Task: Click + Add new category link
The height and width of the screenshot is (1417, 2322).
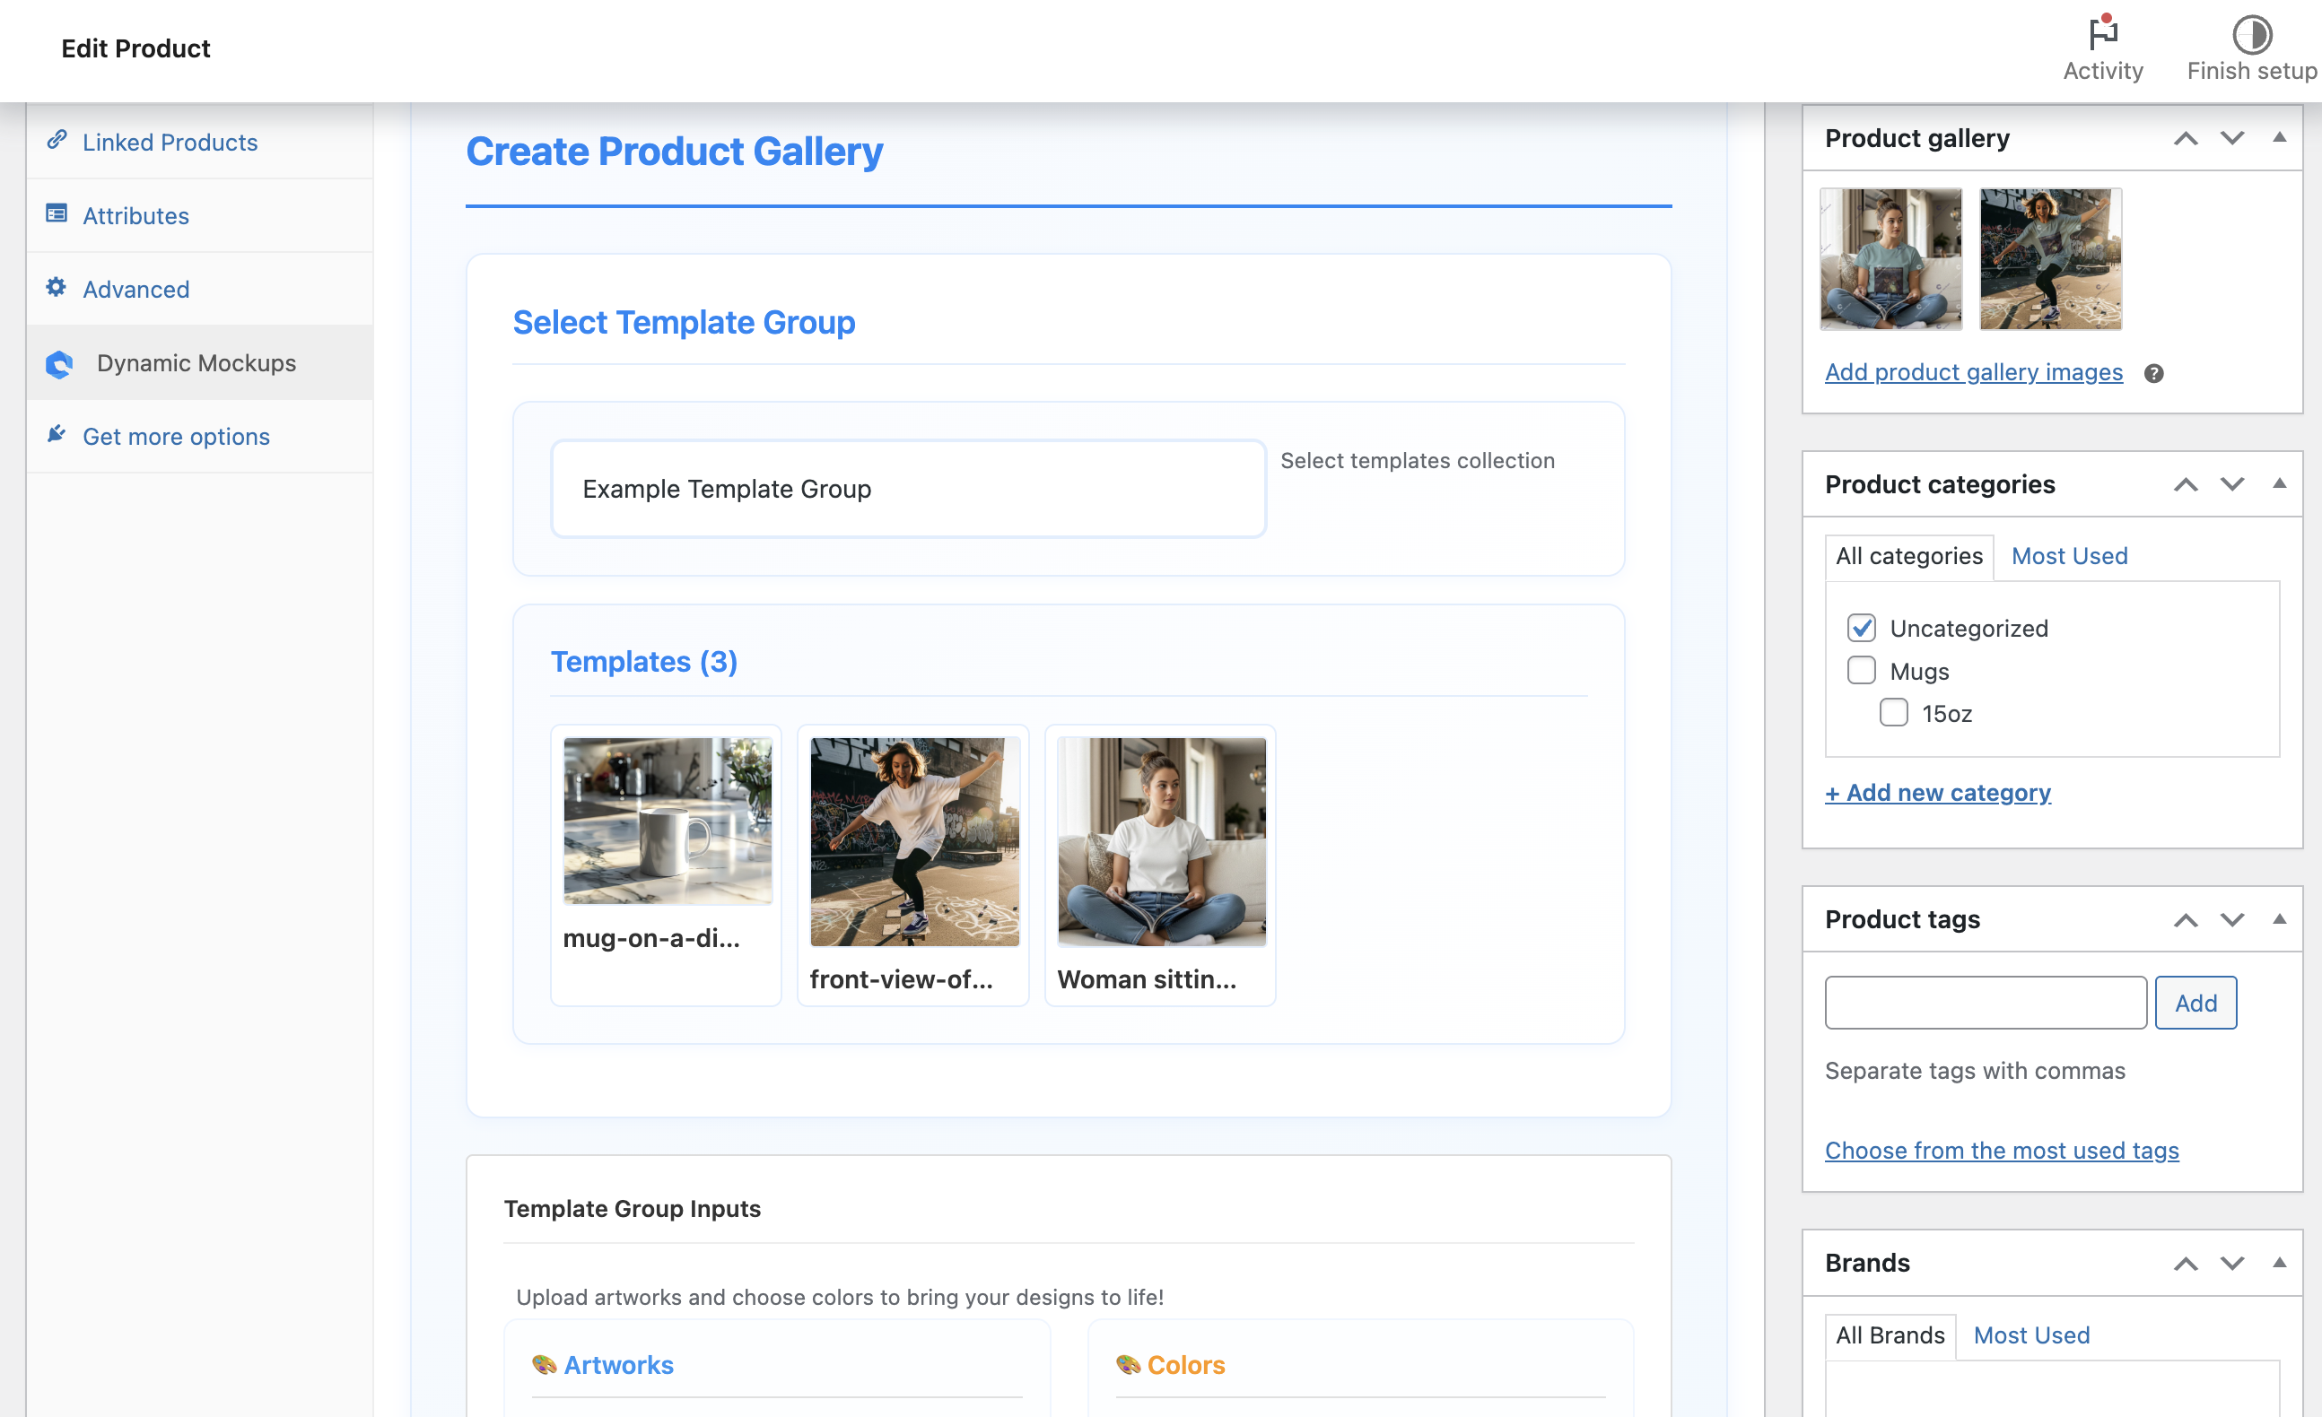Action: [x=1937, y=794]
